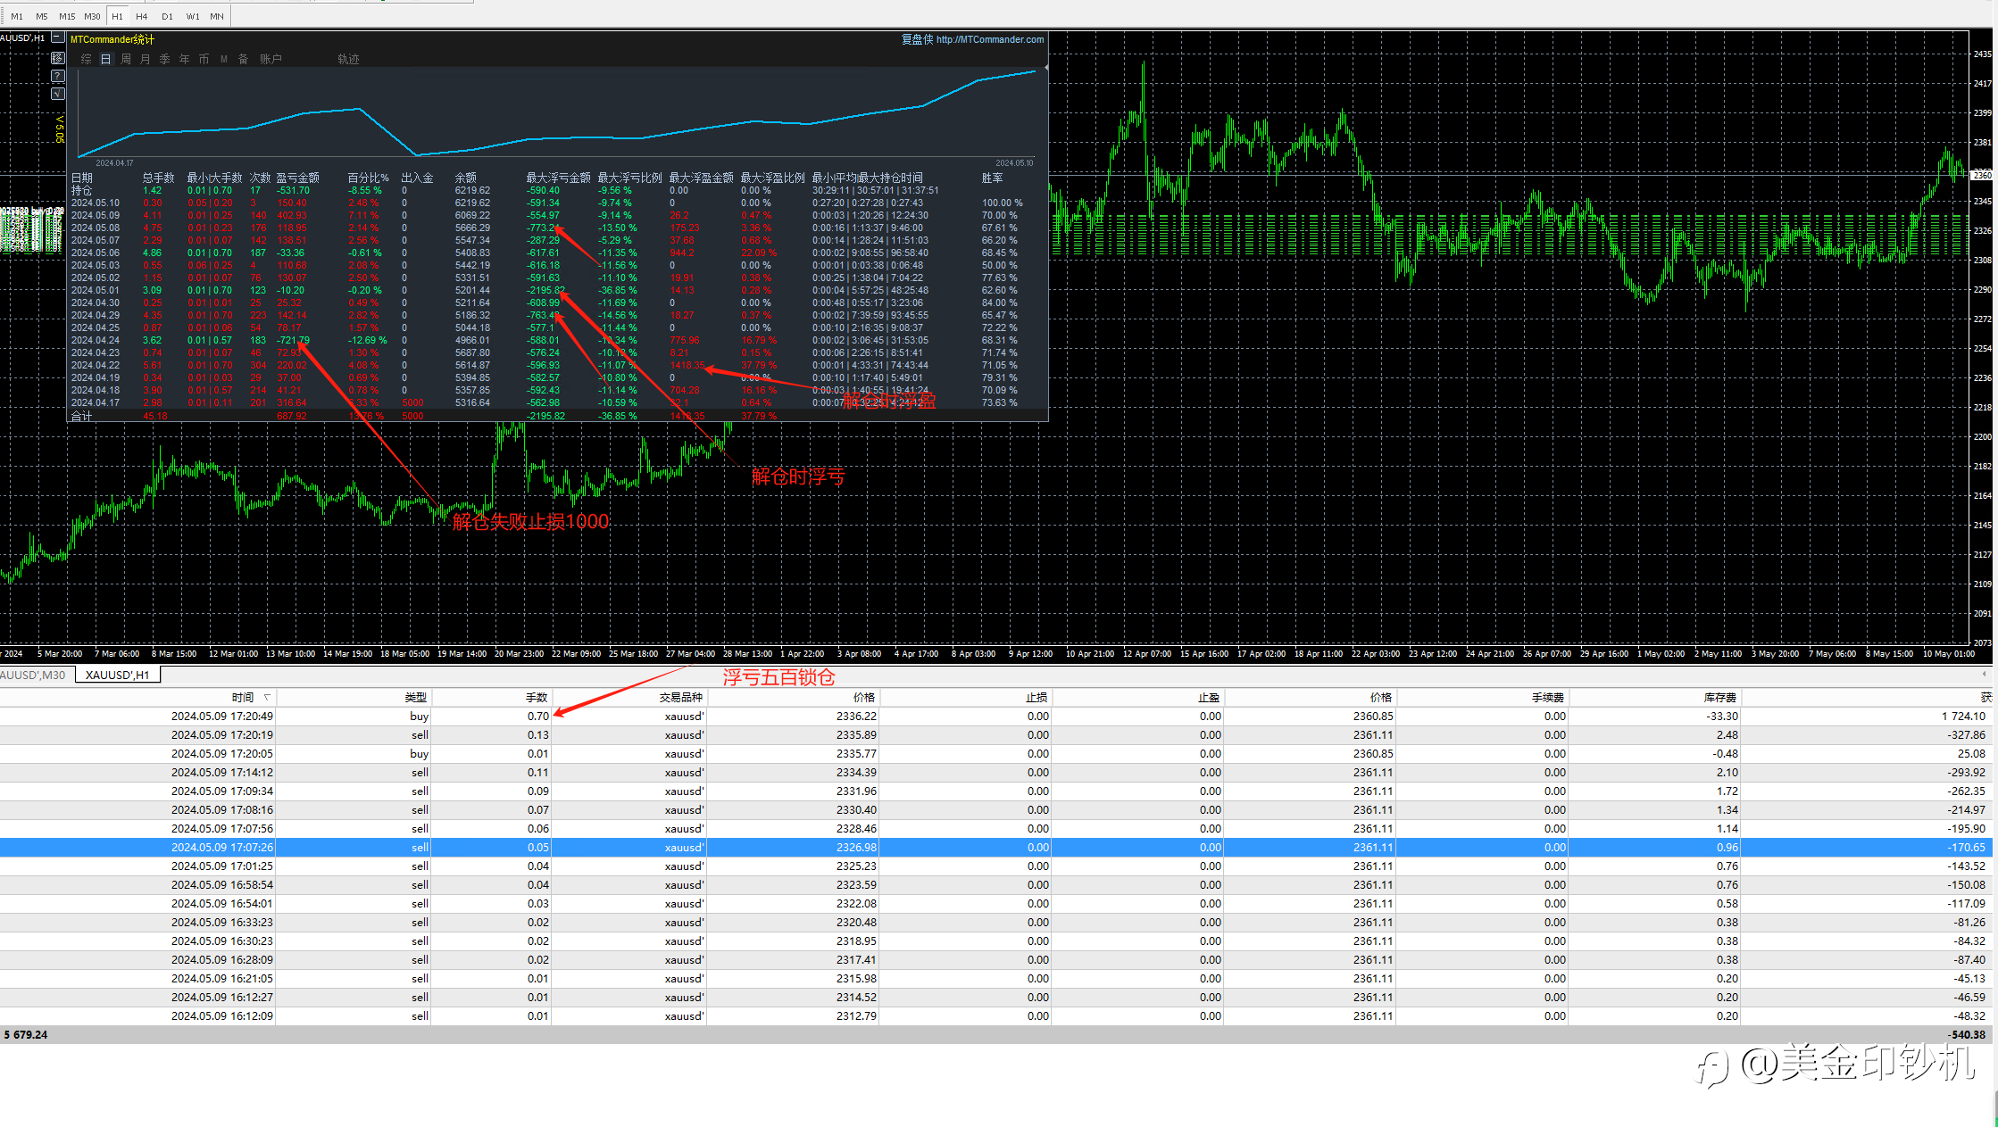
Task: Sort orders by 交易品种 column header
Action: 629,697
